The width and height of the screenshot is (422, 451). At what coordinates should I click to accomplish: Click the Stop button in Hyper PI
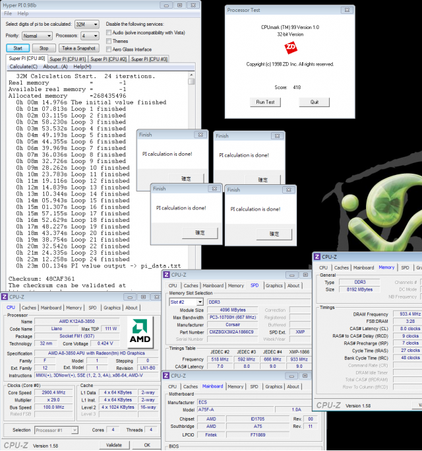[x=44, y=48]
